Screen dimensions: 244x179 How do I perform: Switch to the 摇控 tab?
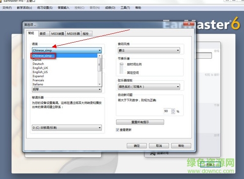point(87,34)
